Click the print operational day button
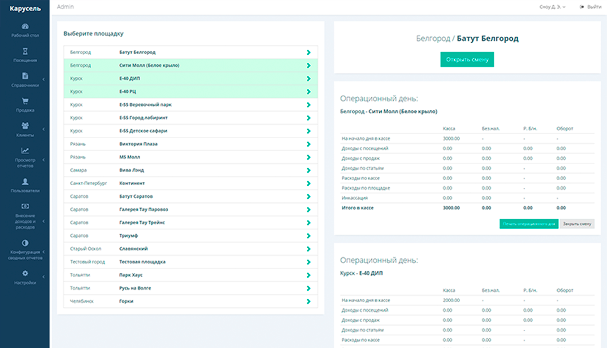This screenshot has width=607, height=348. pos(528,224)
